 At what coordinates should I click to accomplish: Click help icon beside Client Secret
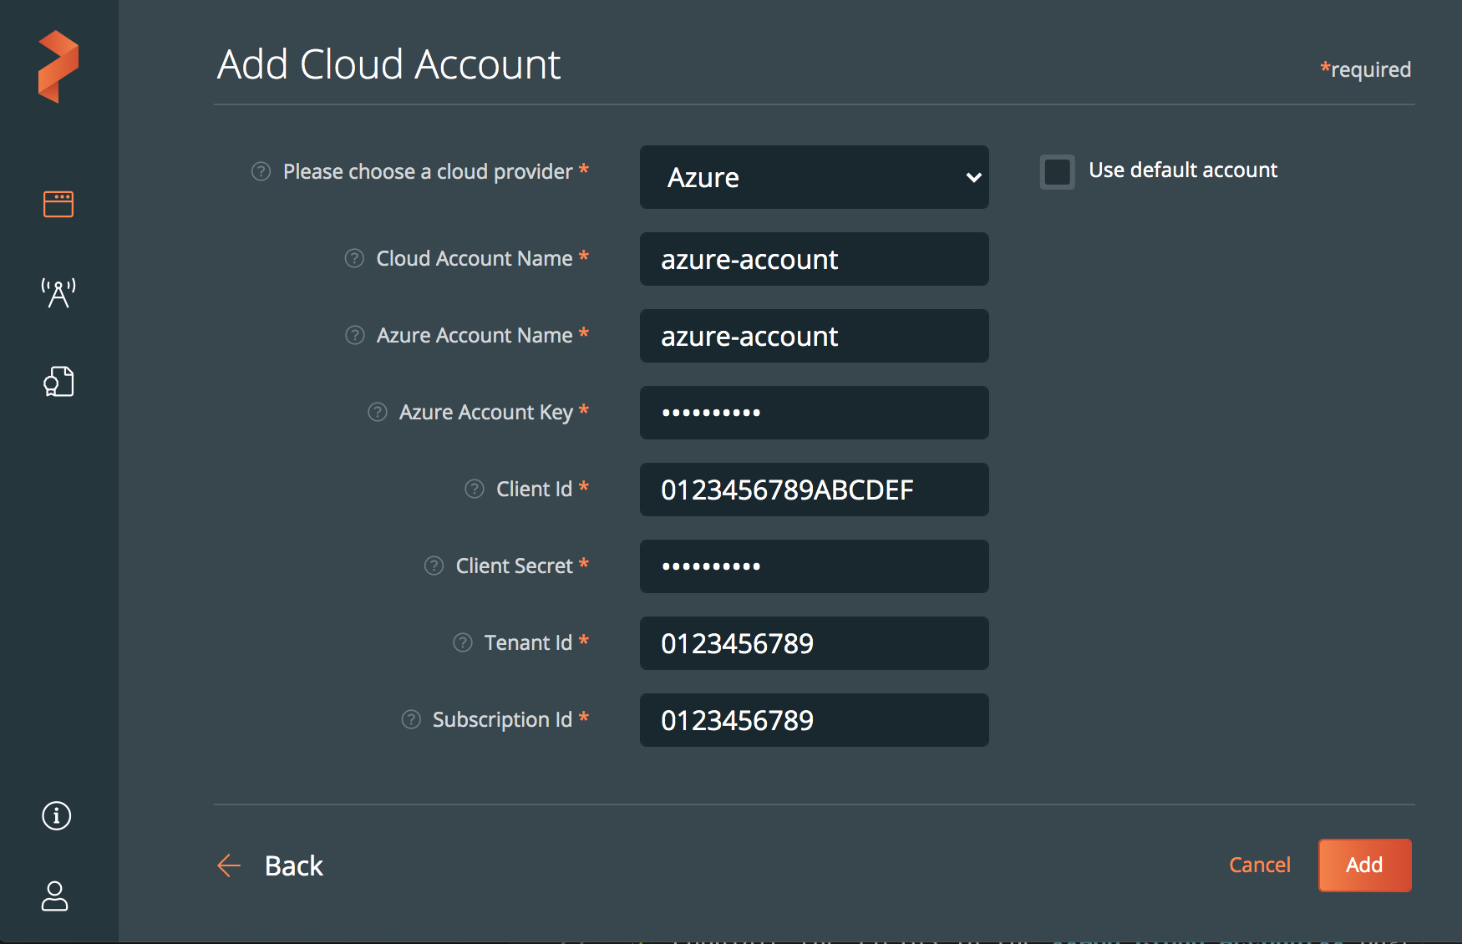[x=434, y=566]
